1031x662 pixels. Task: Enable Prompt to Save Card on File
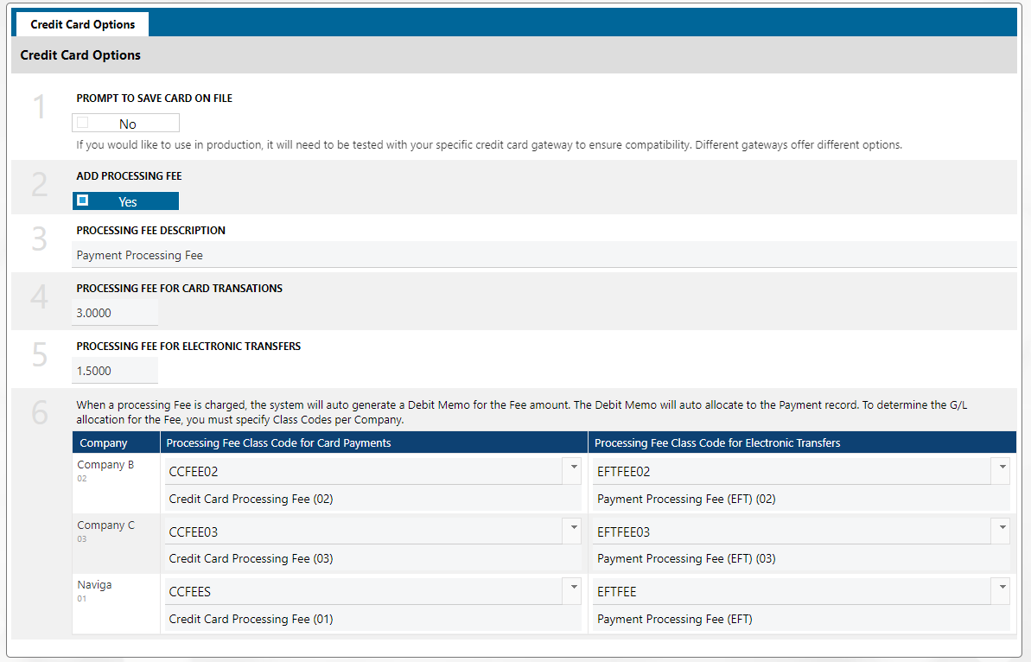coord(126,124)
